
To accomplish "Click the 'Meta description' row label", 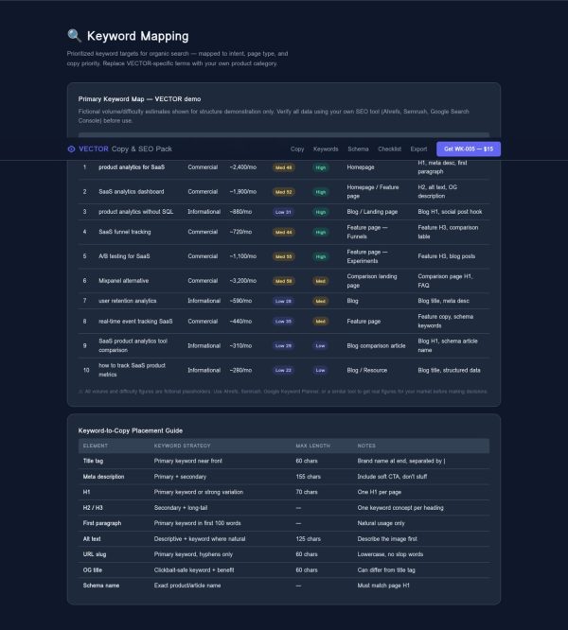I will coord(103,477).
